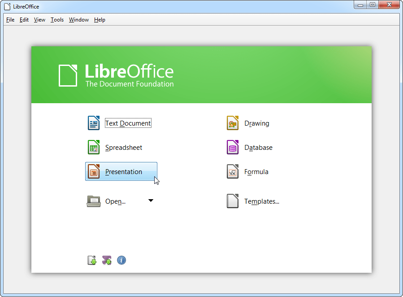Select the Templates... label
403x297 pixels.
(261, 201)
